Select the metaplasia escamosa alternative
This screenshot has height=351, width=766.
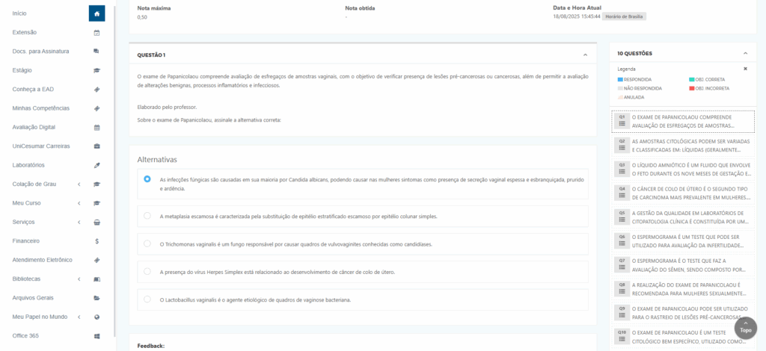pos(147,216)
